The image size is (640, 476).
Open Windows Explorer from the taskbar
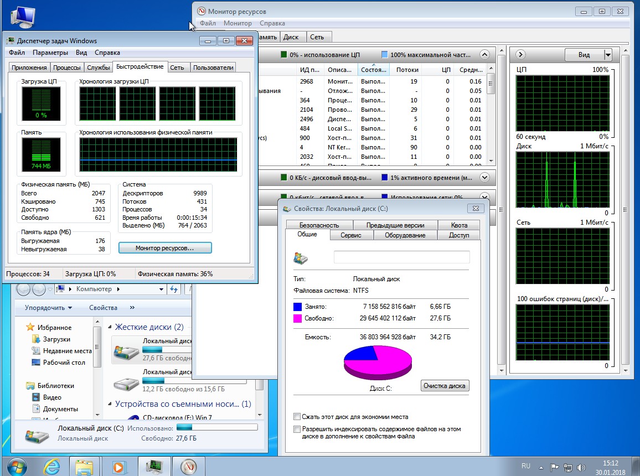coord(85,467)
